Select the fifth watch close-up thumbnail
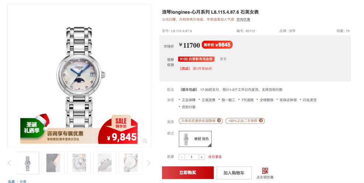 click(130, 163)
